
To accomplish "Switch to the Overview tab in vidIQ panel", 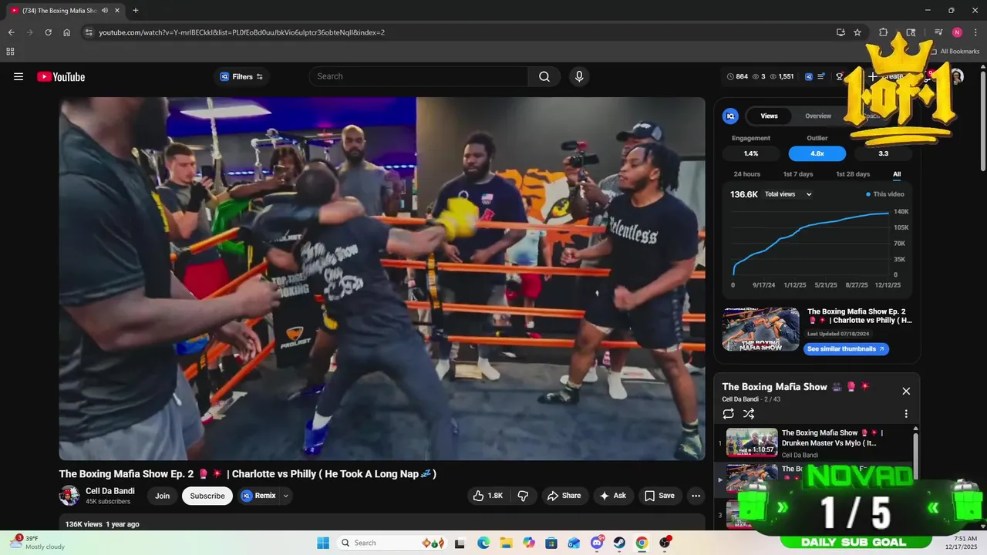I will (x=818, y=116).
